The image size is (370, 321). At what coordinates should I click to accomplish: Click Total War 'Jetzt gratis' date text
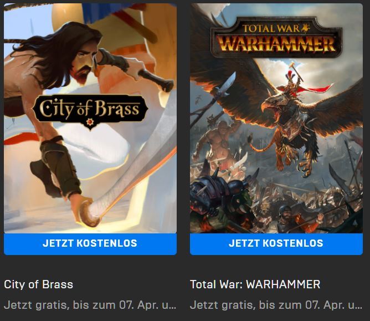(x=276, y=305)
